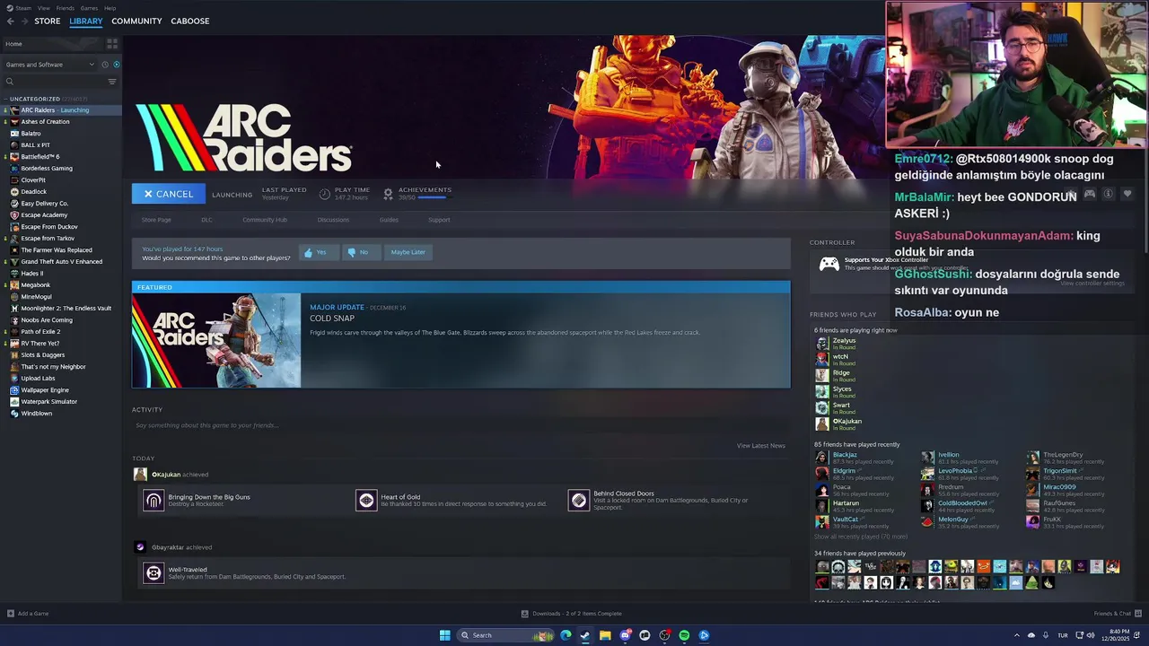1149x646 pixels.
Task: Open the Support link
Action: pyautogui.click(x=439, y=220)
